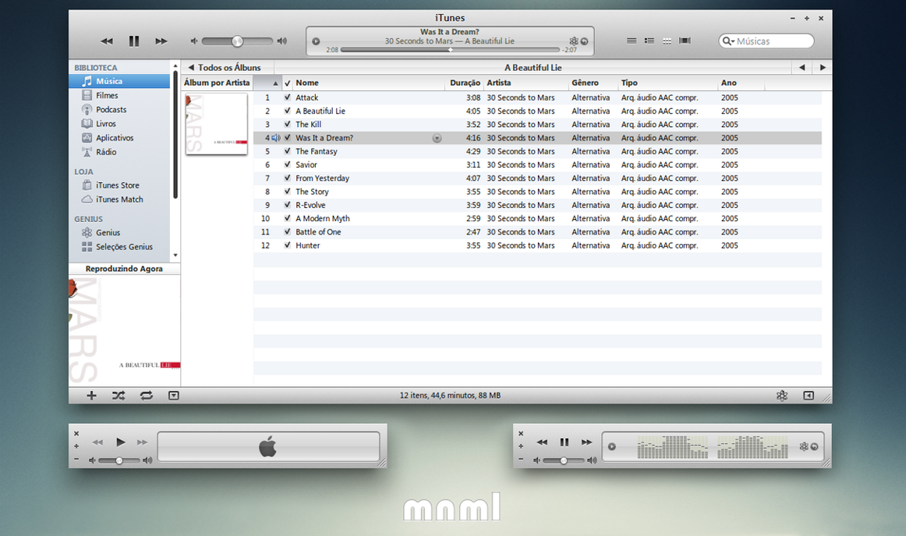Uncheck the track Hunter
The image size is (906, 536).
(287, 245)
